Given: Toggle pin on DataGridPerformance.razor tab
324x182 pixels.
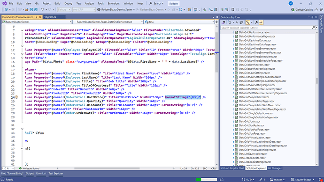Looking at the screenshot, I should [x=36, y=17].
